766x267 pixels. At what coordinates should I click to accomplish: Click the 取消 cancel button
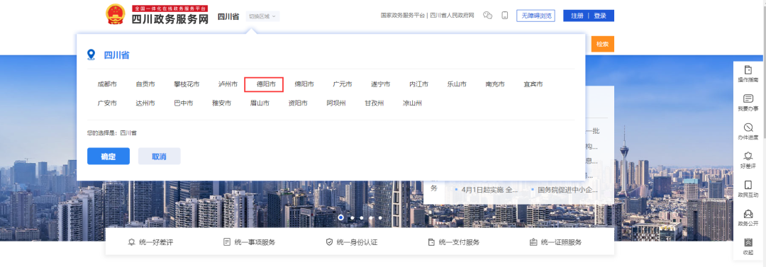(160, 157)
